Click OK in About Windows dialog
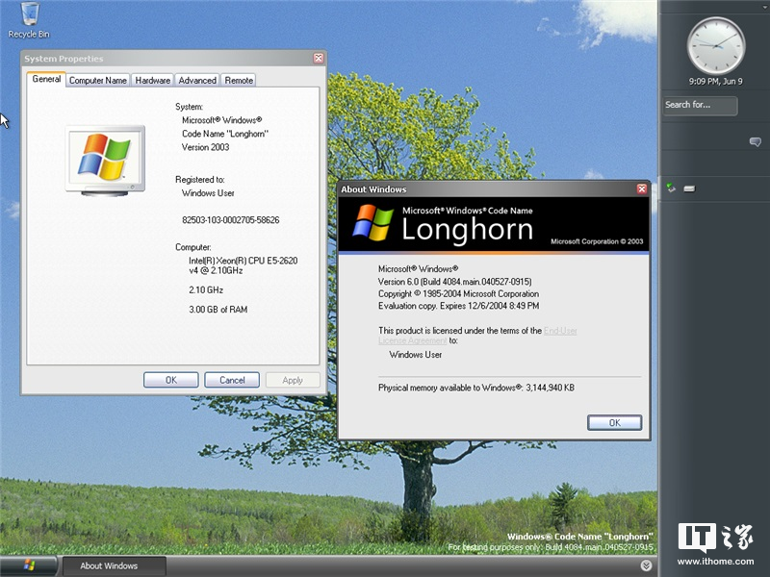 pyautogui.click(x=614, y=422)
